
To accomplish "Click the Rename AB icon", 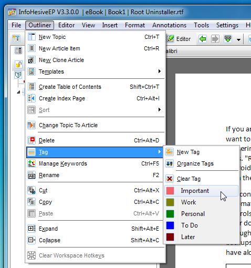I will [32, 175].
